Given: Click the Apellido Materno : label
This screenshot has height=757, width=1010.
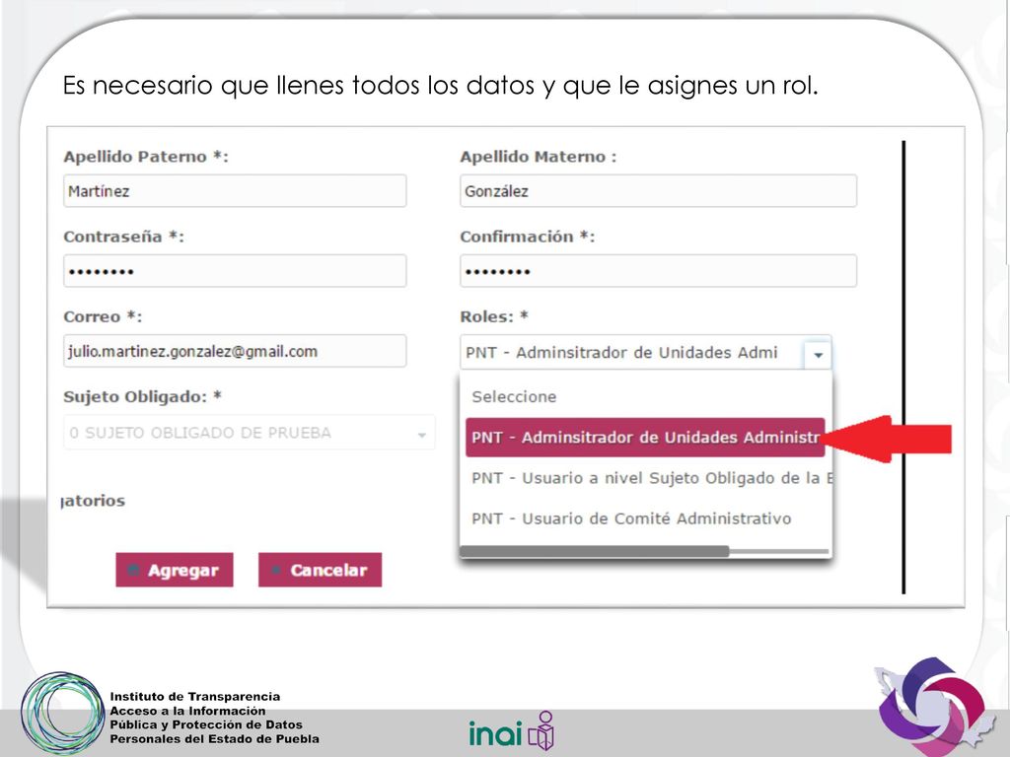Looking at the screenshot, I should pyautogui.click(x=539, y=157).
